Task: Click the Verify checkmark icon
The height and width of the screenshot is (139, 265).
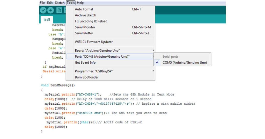Action: point(43,10)
